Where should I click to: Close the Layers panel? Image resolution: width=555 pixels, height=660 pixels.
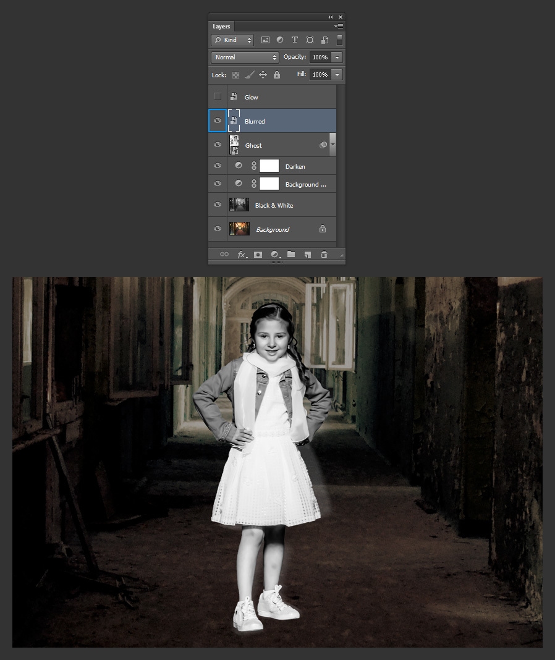[x=341, y=17]
